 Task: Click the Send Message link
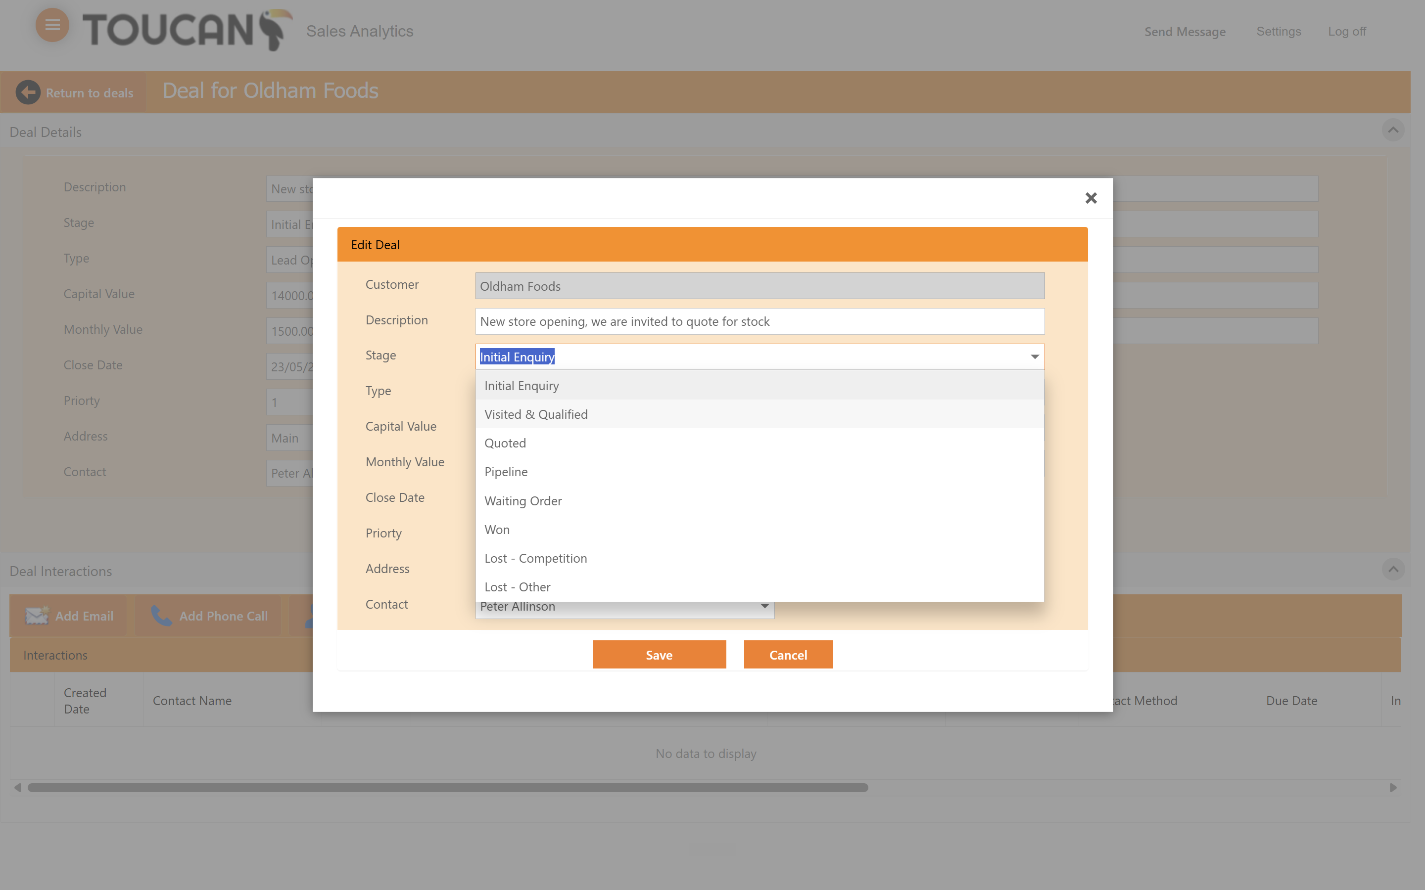[x=1185, y=31]
